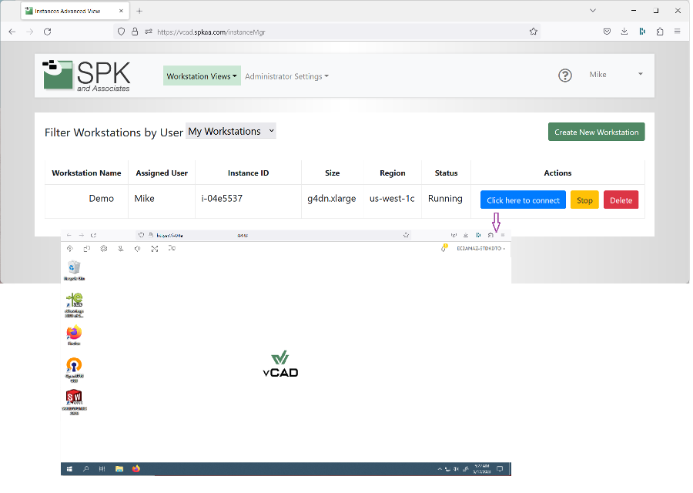The width and height of the screenshot is (693, 493).
Task: Click the tracking protection shield icon
Action: tap(121, 32)
